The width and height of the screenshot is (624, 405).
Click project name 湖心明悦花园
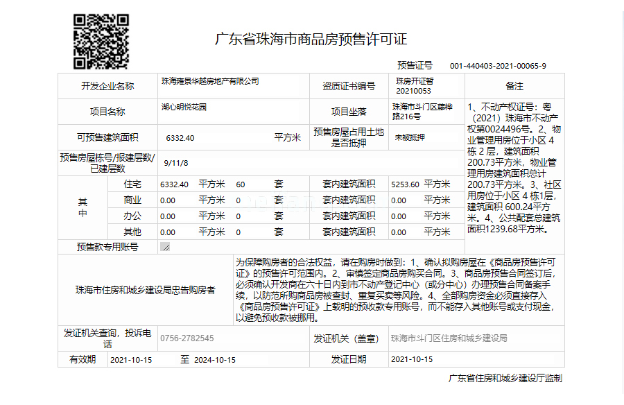coord(184,107)
